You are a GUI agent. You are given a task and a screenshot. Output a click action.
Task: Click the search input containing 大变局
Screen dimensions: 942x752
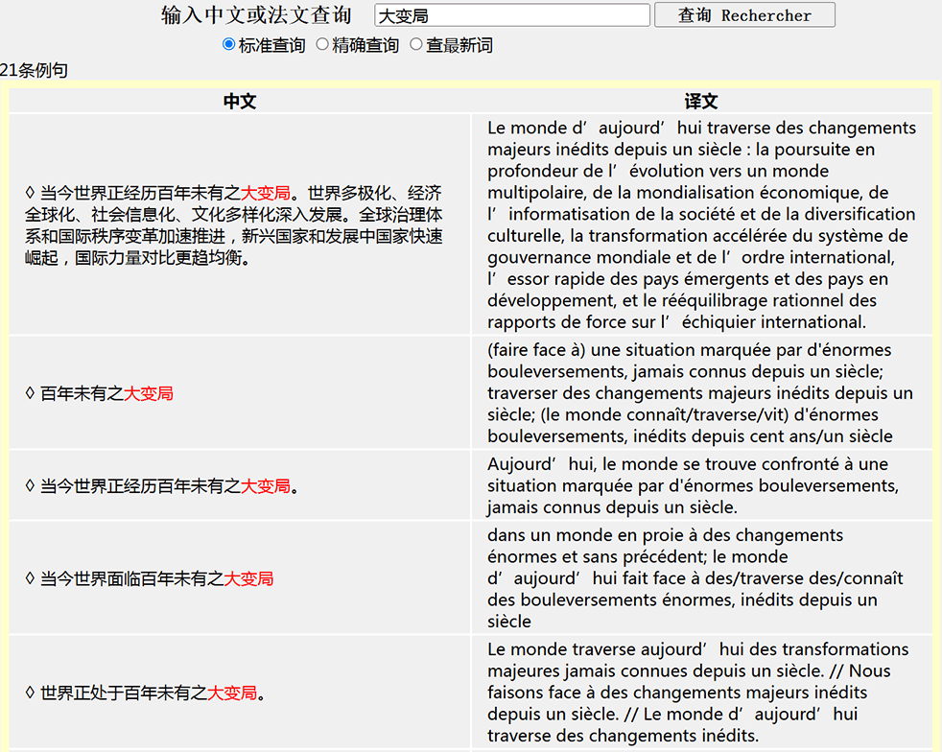pyautogui.click(x=512, y=15)
